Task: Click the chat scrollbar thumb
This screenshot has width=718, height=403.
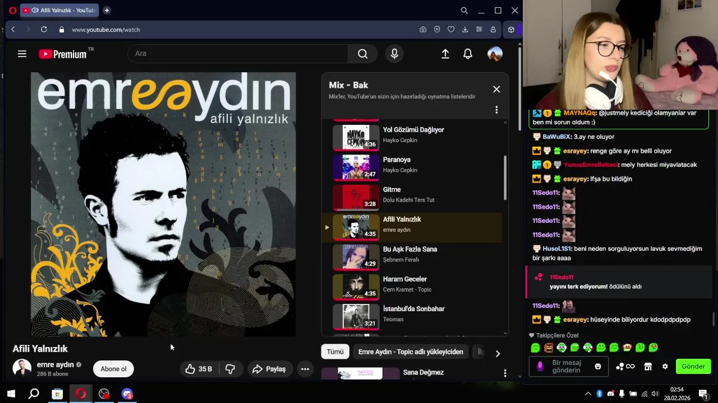Action: coord(714,319)
